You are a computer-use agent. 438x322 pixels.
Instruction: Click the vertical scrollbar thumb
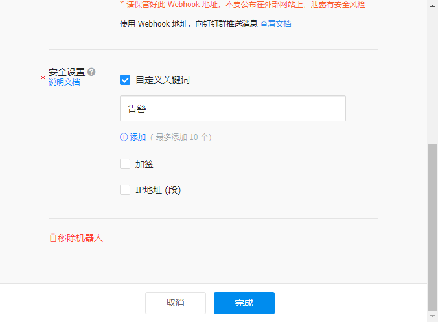(432, 227)
